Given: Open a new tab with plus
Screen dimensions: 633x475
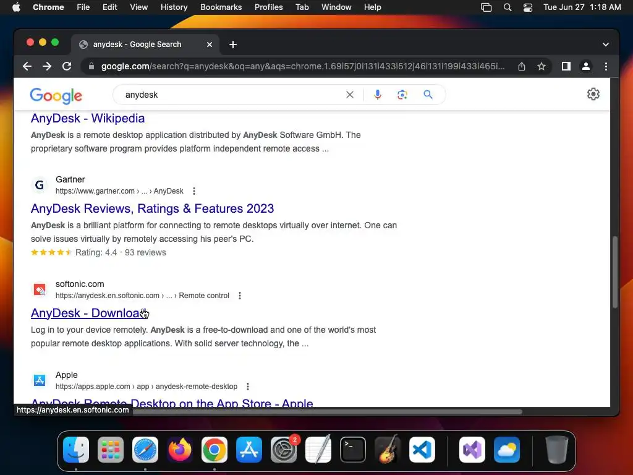Looking at the screenshot, I should tap(233, 45).
